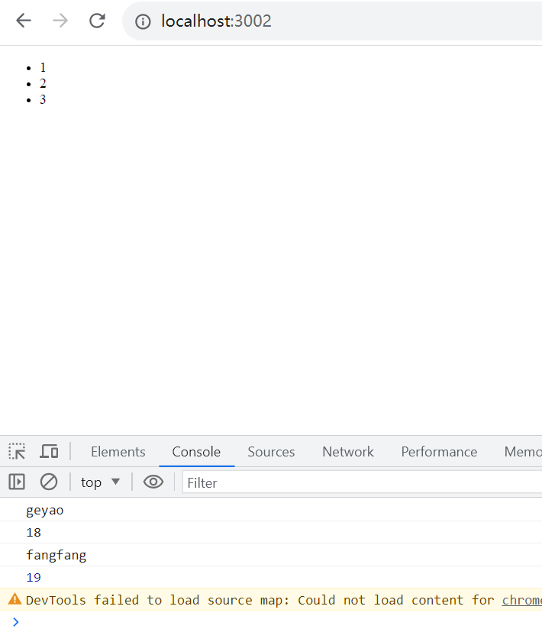The image size is (542, 632).
Task: Click list item 1 on the page
Action: point(43,67)
